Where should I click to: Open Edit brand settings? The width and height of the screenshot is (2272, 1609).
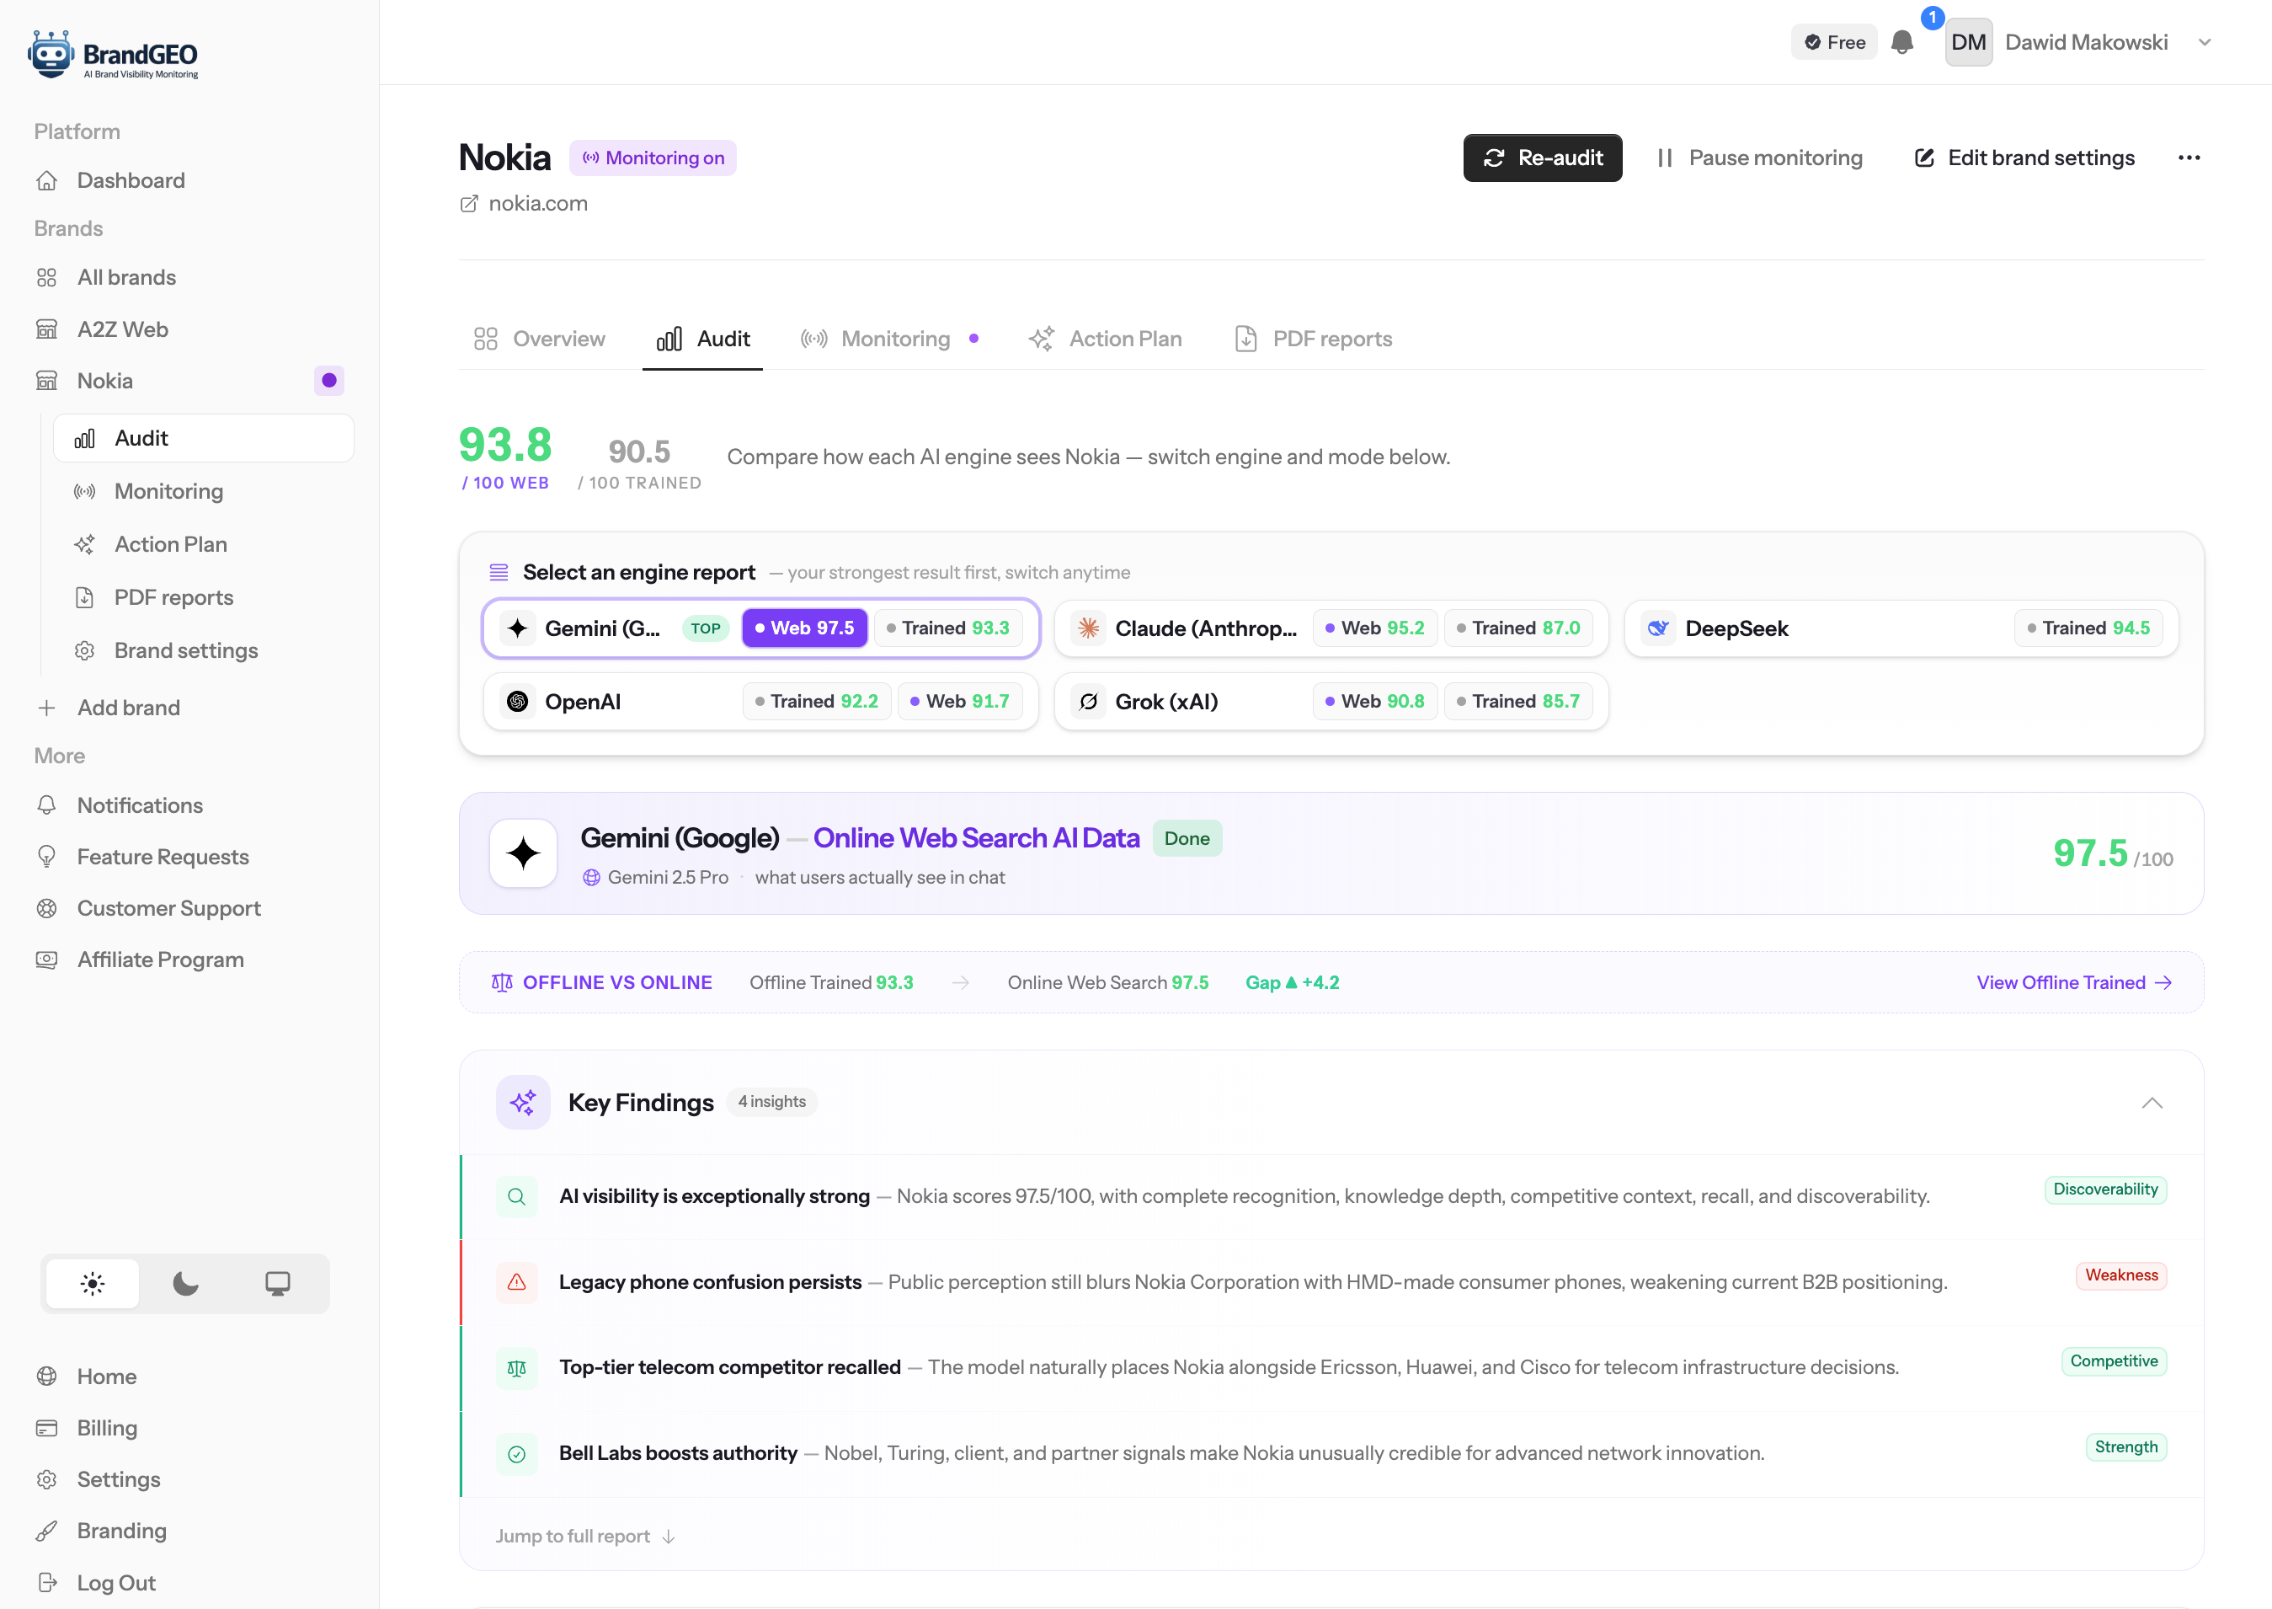(x=2024, y=158)
